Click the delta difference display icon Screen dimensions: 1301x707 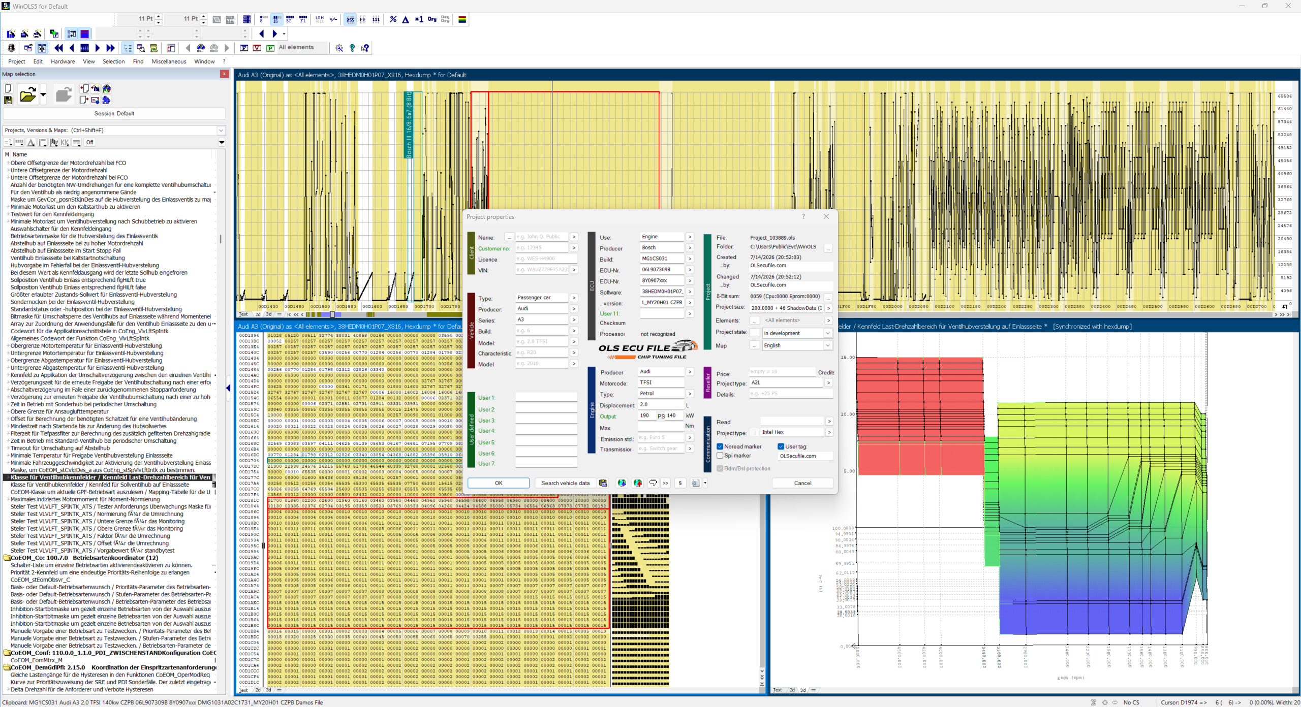[x=406, y=19]
